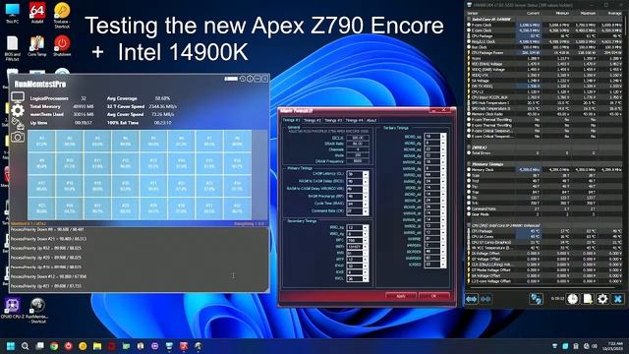
Task: Open the AIDA64 desktop icon
Action: pos(37,13)
